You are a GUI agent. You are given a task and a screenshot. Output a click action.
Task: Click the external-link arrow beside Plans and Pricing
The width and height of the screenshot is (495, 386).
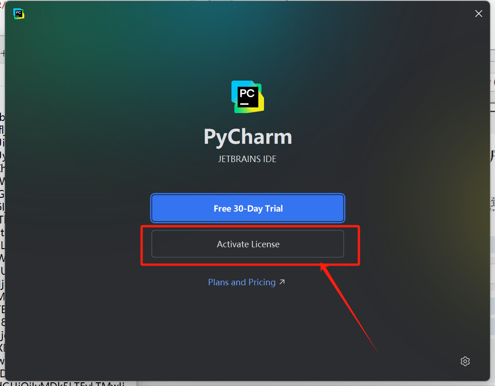[282, 282]
